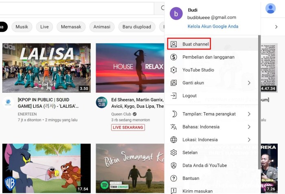The width and height of the screenshot is (285, 194).
Task: Click the blue profile avatar at top right
Action: click(270, 8)
